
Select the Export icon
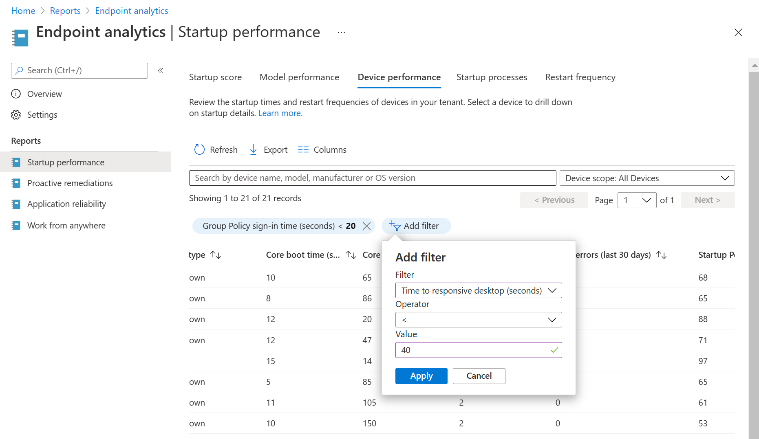(x=253, y=149)
